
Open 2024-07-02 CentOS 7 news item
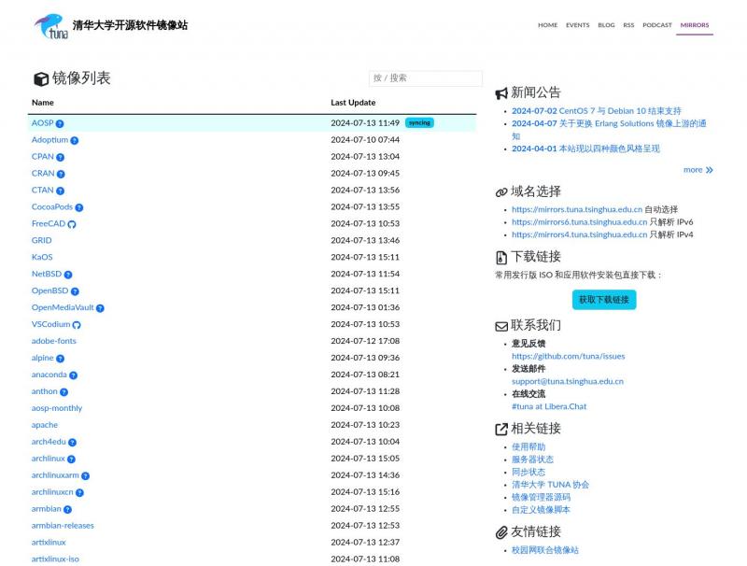(x=597, y=111)
